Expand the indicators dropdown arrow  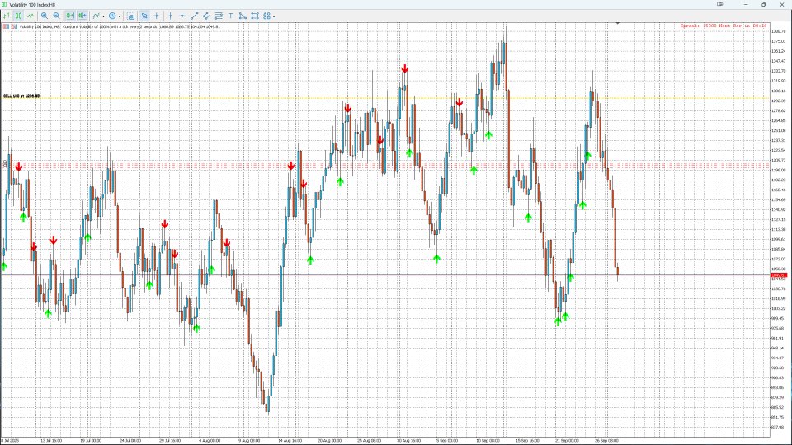pyautogui.click(x=104, y=16)
